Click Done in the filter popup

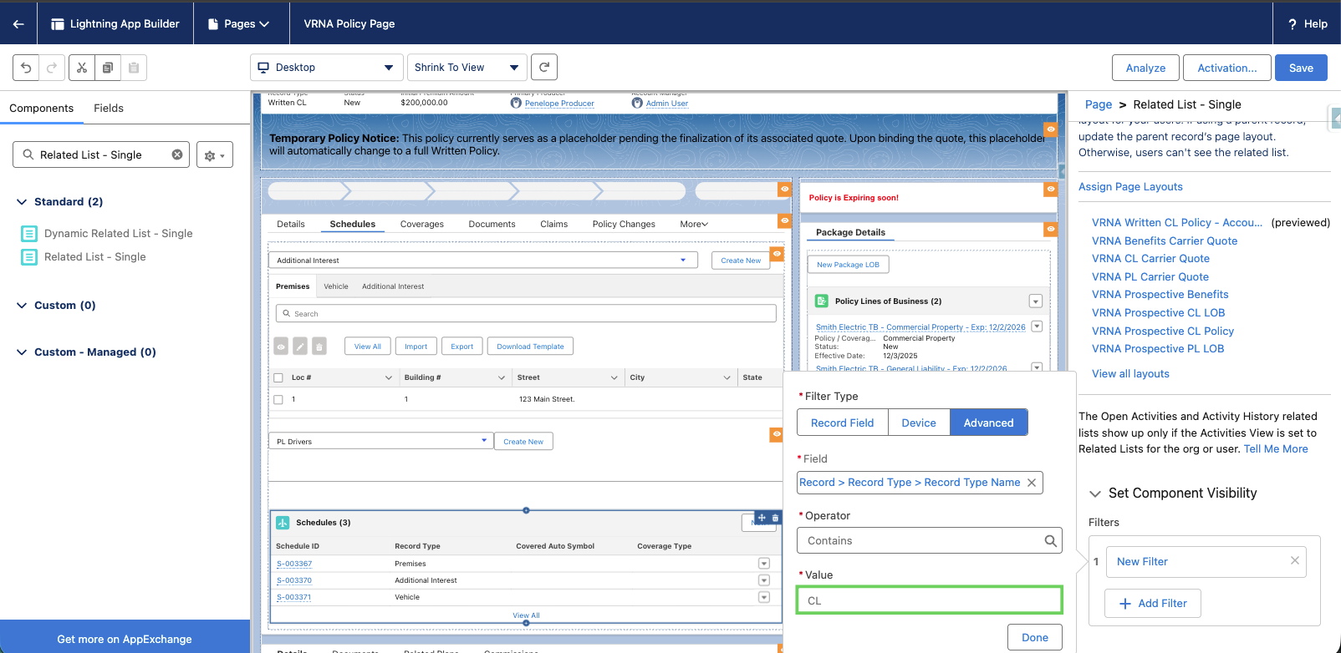point(1035,637)
